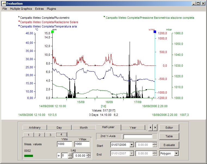207x164 pixels.
Task: Expand the Polygon graph type dropdown
Action: [176, 153]
